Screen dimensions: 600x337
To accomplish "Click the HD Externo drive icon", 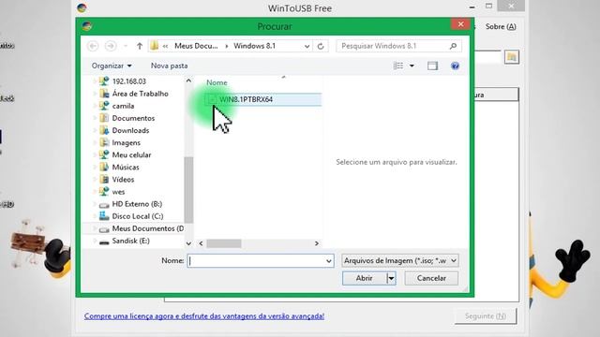I will [104, 205].
